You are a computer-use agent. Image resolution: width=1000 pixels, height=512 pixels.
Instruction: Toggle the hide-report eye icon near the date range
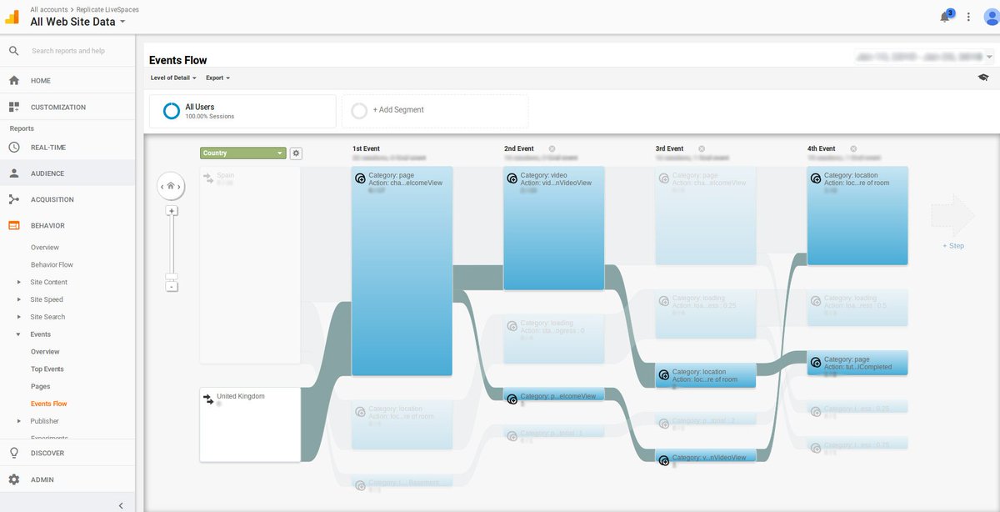tap(983, 75)
